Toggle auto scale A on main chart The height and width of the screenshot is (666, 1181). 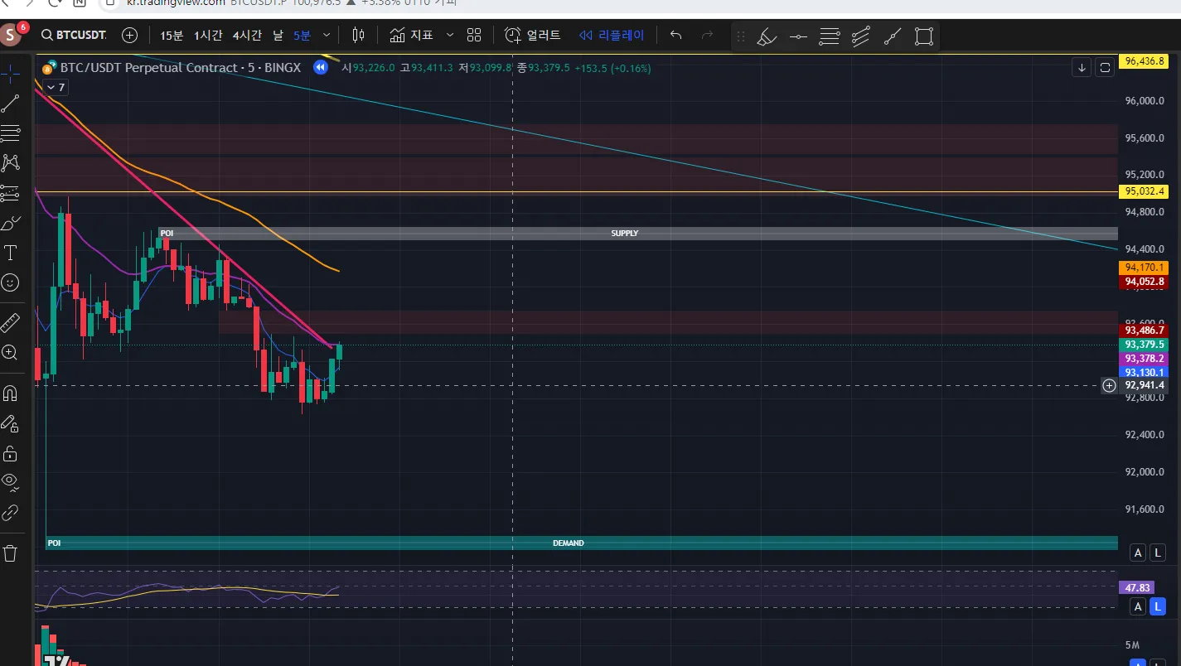[x=1138, y=553]
